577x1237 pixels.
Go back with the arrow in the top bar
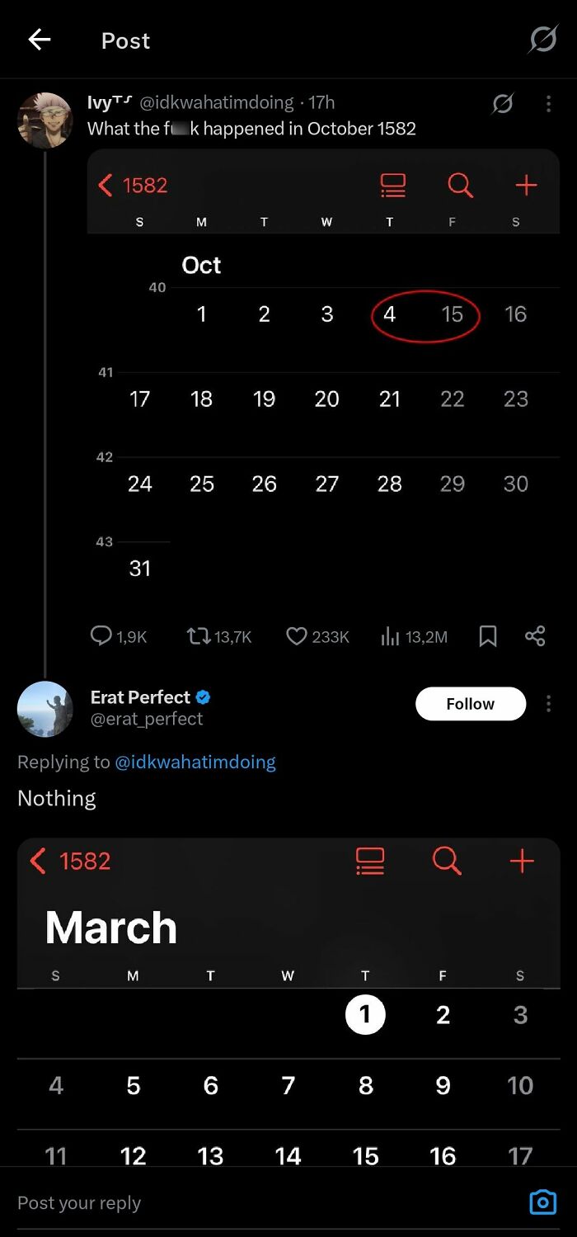[39, 40]
